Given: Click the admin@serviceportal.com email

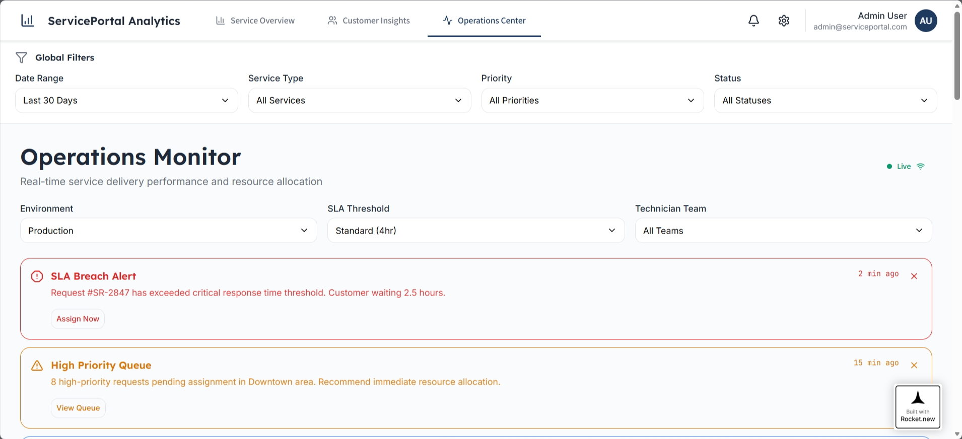Looking at the screenshot, I should pos(860,27).
